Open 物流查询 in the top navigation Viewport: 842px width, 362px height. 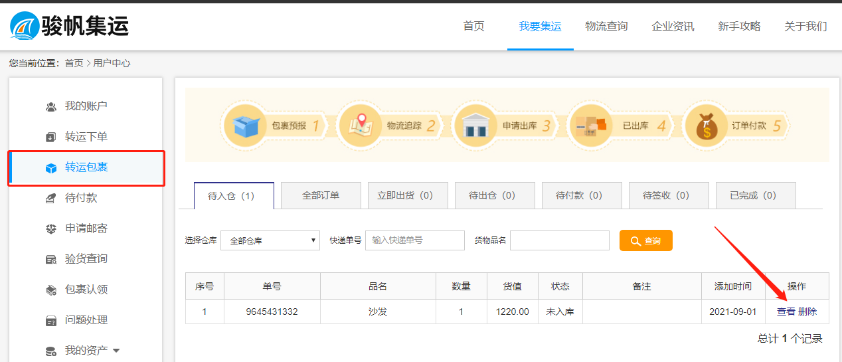tap(606, 27)
